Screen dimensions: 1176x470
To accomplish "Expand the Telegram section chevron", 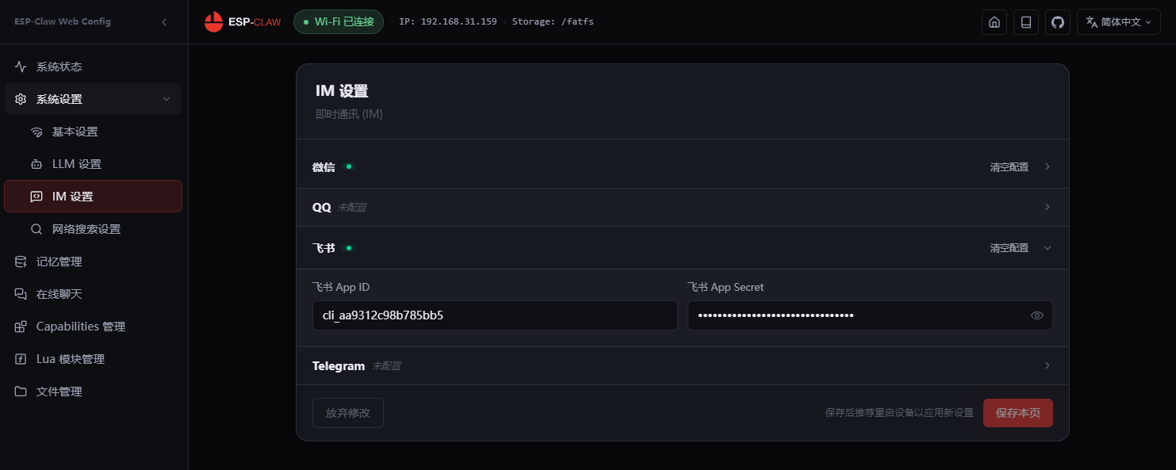I will click(x=1048, y=365).
